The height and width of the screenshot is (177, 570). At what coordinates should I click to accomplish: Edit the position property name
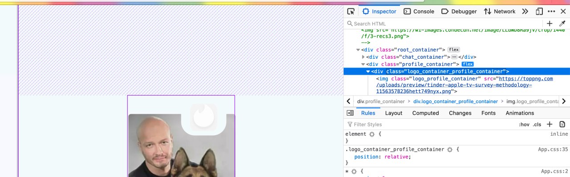tap(367, 157)
